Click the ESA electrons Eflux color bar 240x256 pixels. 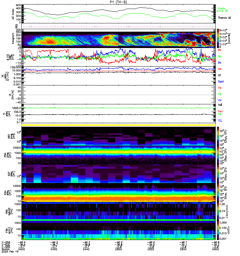218,193
